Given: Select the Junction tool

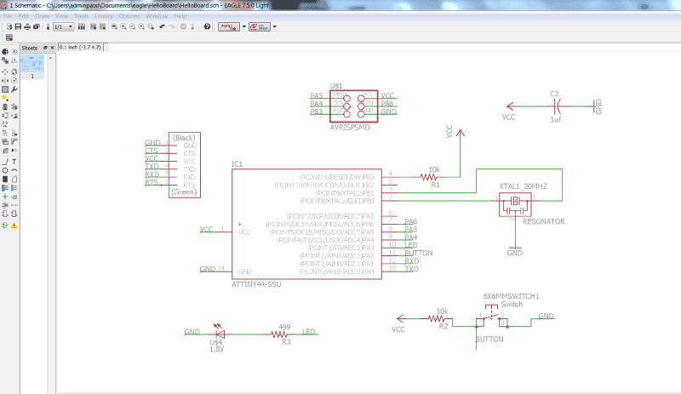Looking at the screenshot, I should tap(5, 197).
